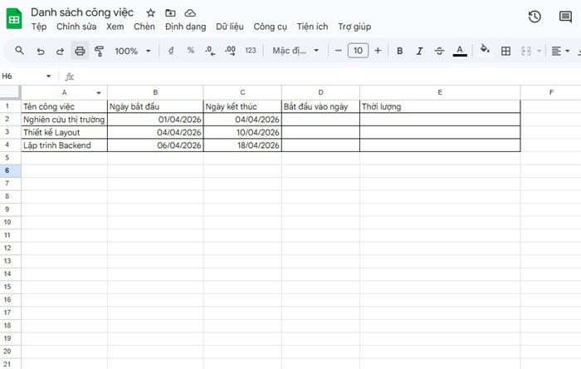The height and width of the screenshot is (369, 581).
Task: Open the comments panel icon
Action: point(565,17)
